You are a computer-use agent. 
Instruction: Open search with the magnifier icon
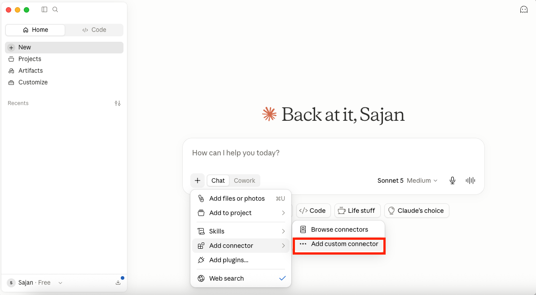55,9
